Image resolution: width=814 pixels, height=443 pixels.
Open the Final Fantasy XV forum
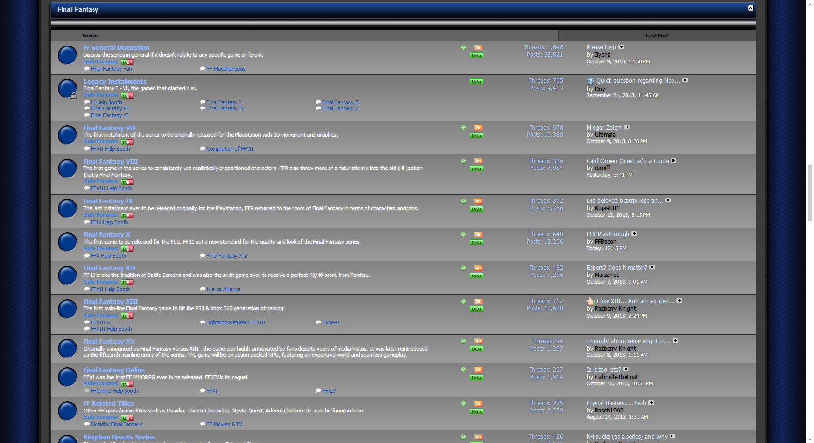coord(109,342)
